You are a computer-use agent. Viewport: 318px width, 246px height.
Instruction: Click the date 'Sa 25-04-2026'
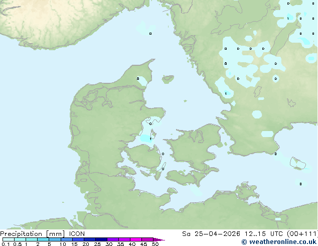(x=211, y=234)
